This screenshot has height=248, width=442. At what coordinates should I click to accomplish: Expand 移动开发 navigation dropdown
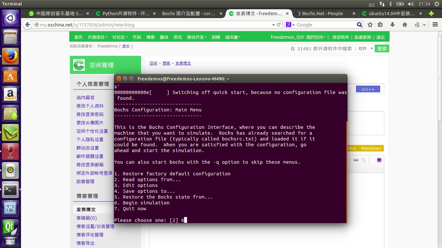click(197, 37)
